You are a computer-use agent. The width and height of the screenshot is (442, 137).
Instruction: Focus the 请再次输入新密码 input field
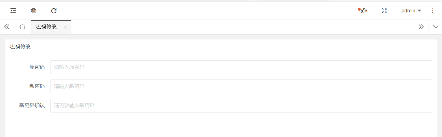point(241,105)
